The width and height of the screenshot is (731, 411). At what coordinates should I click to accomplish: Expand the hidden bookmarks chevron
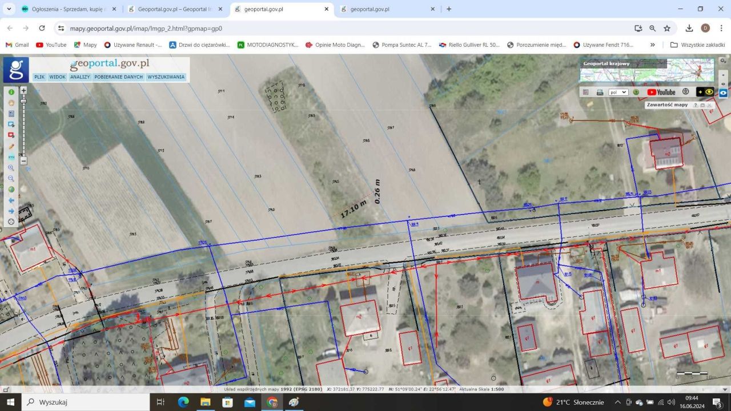tap(653, 45)
